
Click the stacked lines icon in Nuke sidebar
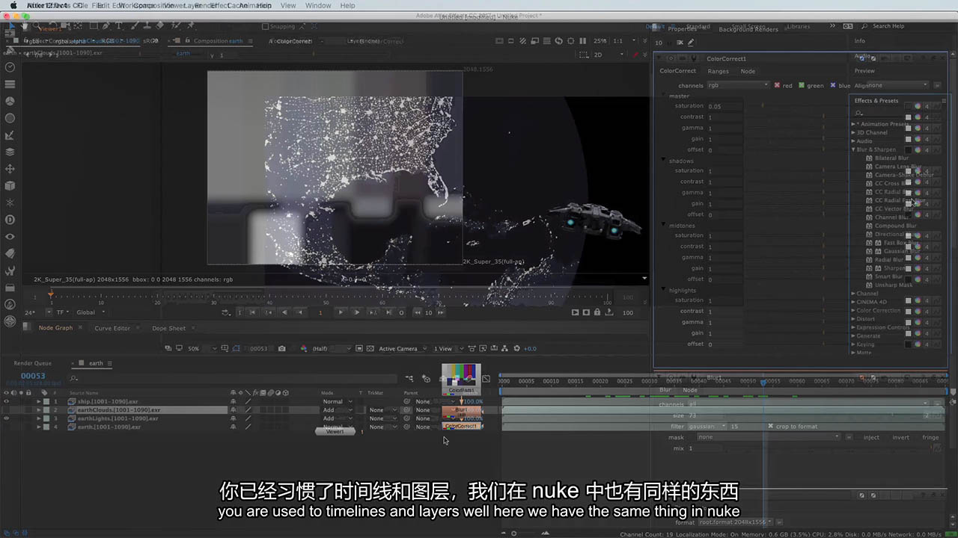tap(10, 84)
